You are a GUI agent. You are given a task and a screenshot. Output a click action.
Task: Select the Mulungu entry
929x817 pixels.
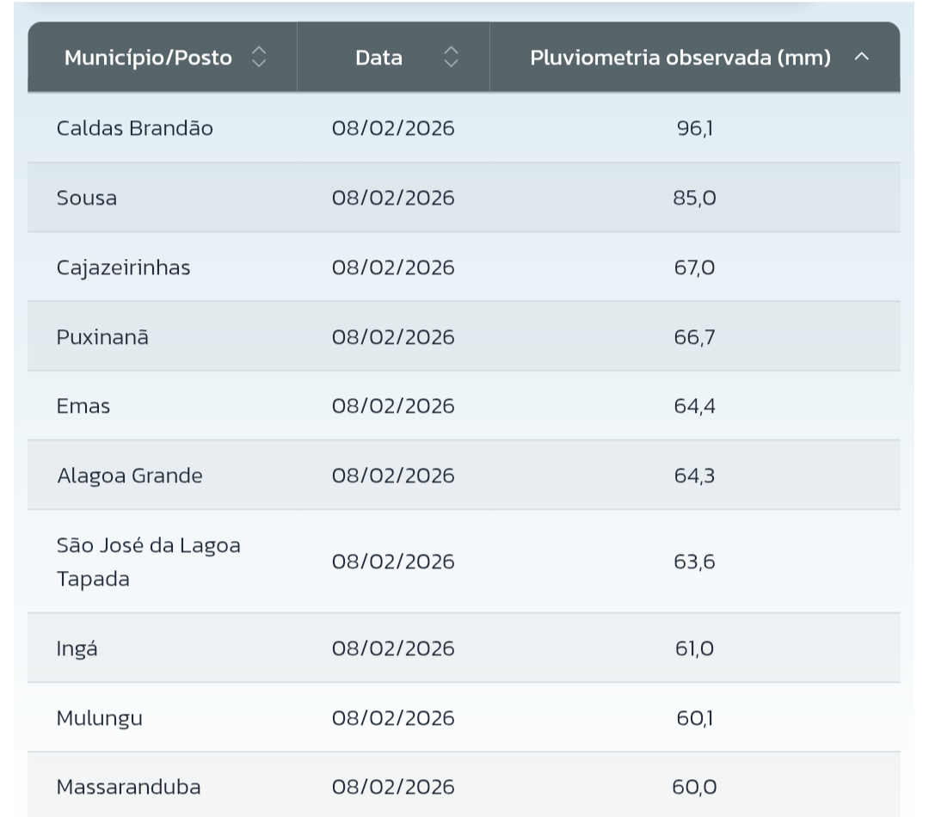pyautogui.click(x=100, y=718)
